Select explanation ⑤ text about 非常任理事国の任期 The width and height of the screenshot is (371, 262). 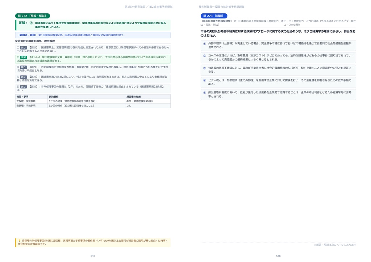pos(93,88)
